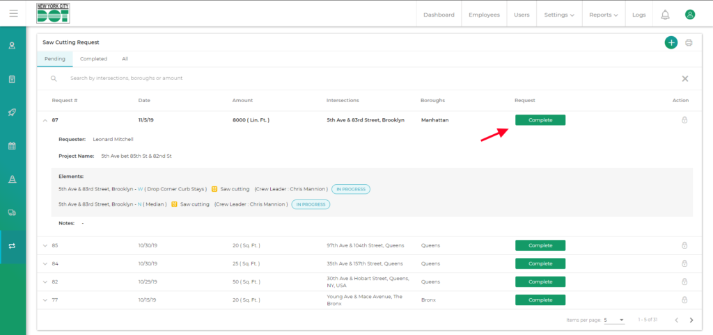This screenshot has height=335, width=713.
Task: Open the Reports dropdown menu
Action: [x=603, y=15]
